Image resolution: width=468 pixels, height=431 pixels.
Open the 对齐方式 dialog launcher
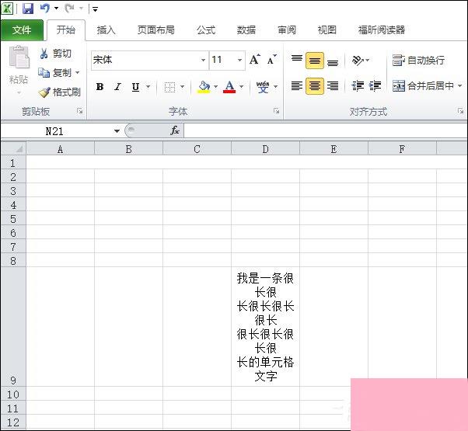(x=460, y=111)
